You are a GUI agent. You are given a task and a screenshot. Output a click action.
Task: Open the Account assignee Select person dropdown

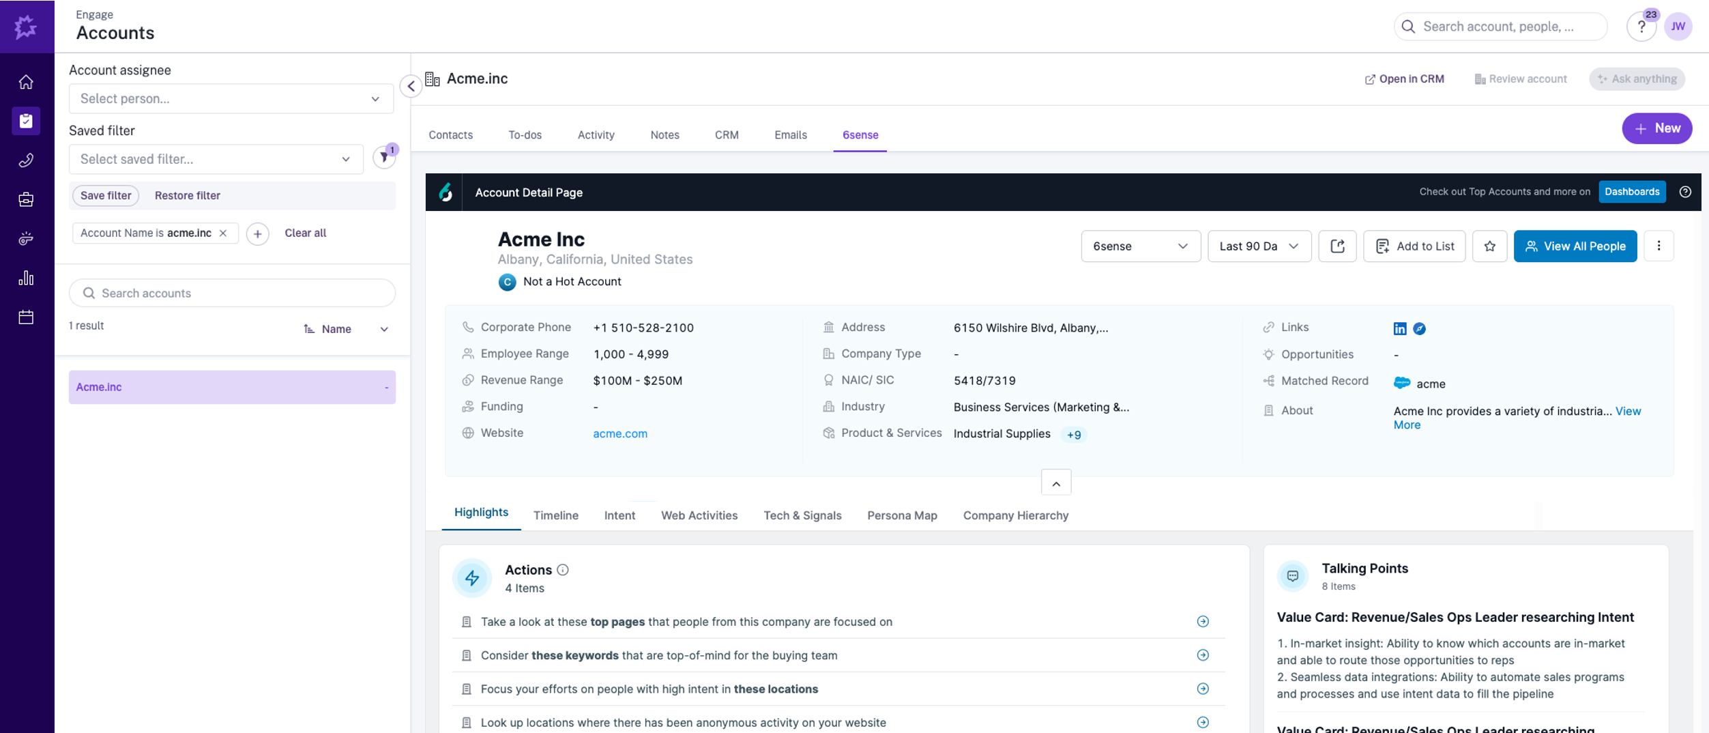(231, 99)
